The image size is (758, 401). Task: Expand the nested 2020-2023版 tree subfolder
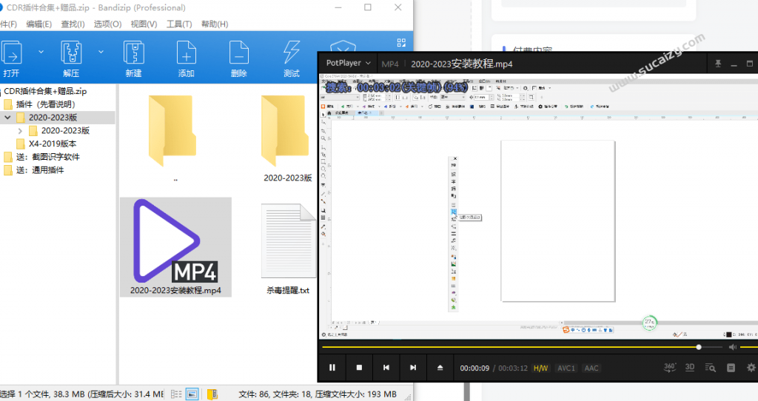point(20,131)
